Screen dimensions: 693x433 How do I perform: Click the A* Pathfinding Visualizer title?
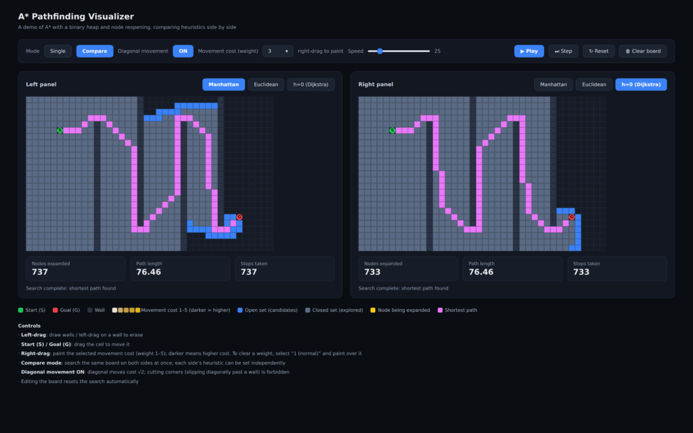click(76, 16)
